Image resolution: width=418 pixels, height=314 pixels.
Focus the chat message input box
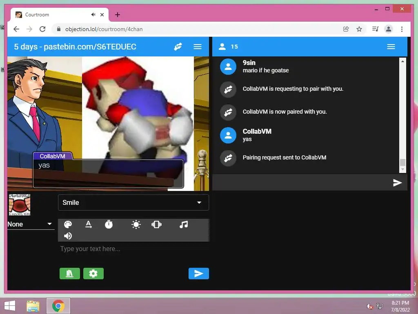coord(301,183)
